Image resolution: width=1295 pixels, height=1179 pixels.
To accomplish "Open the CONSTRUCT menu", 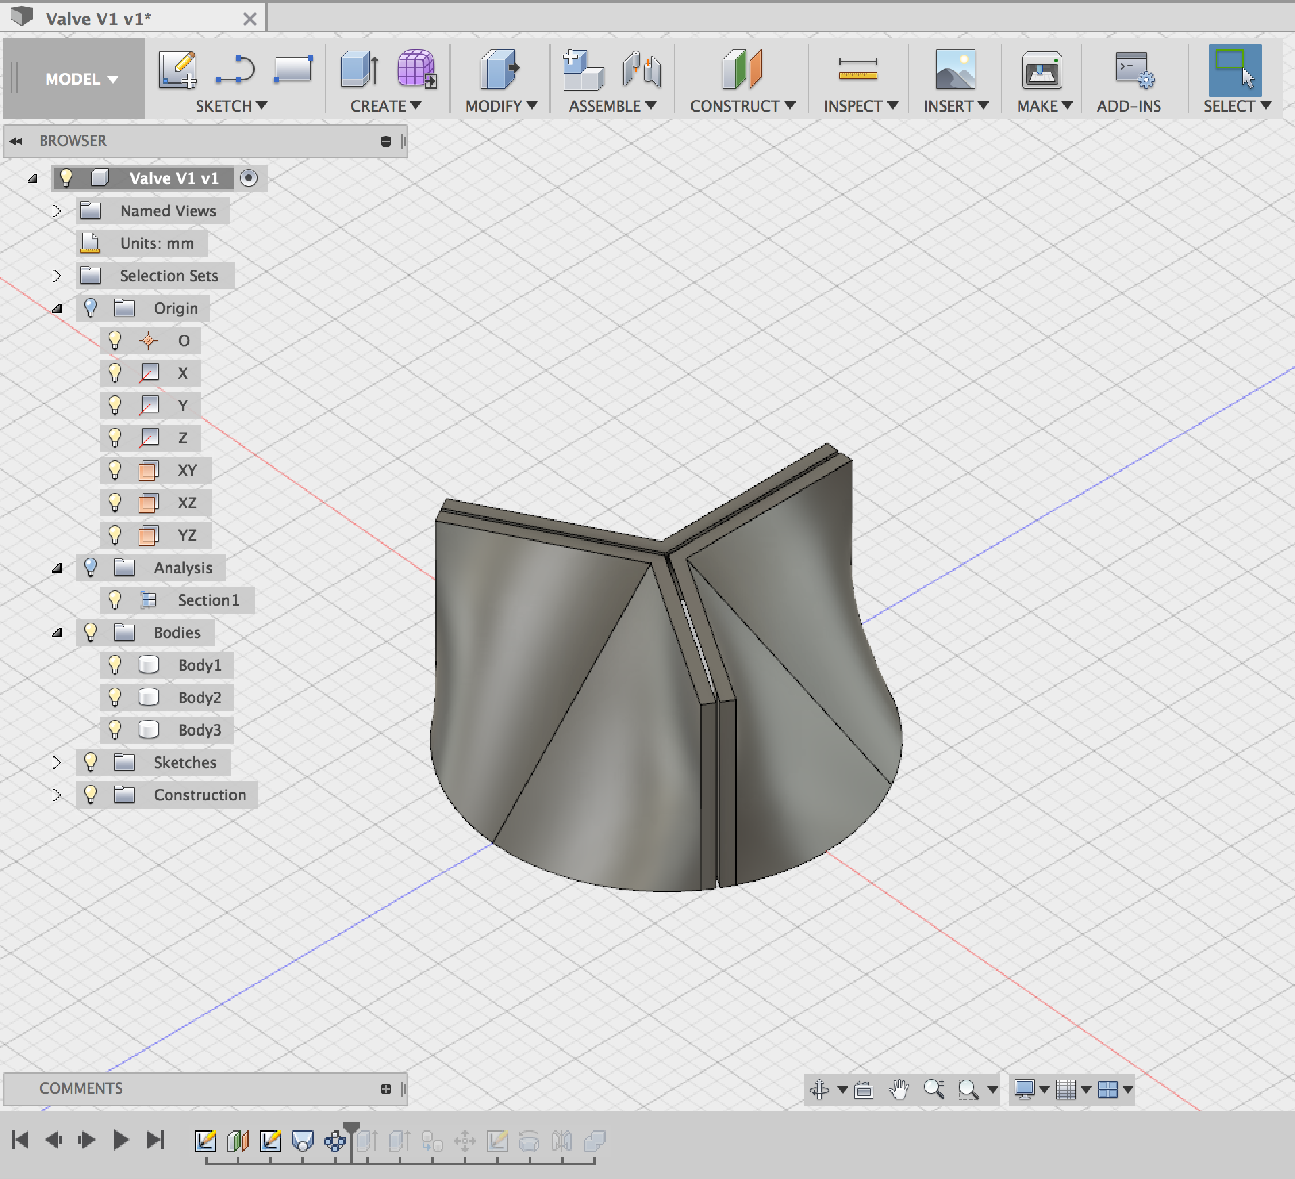I will pos(743,106).
